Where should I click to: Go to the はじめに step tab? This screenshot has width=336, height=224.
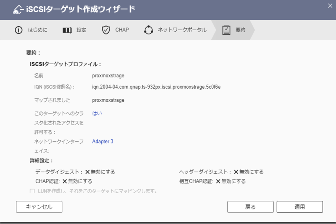click(x=37, y=30)
